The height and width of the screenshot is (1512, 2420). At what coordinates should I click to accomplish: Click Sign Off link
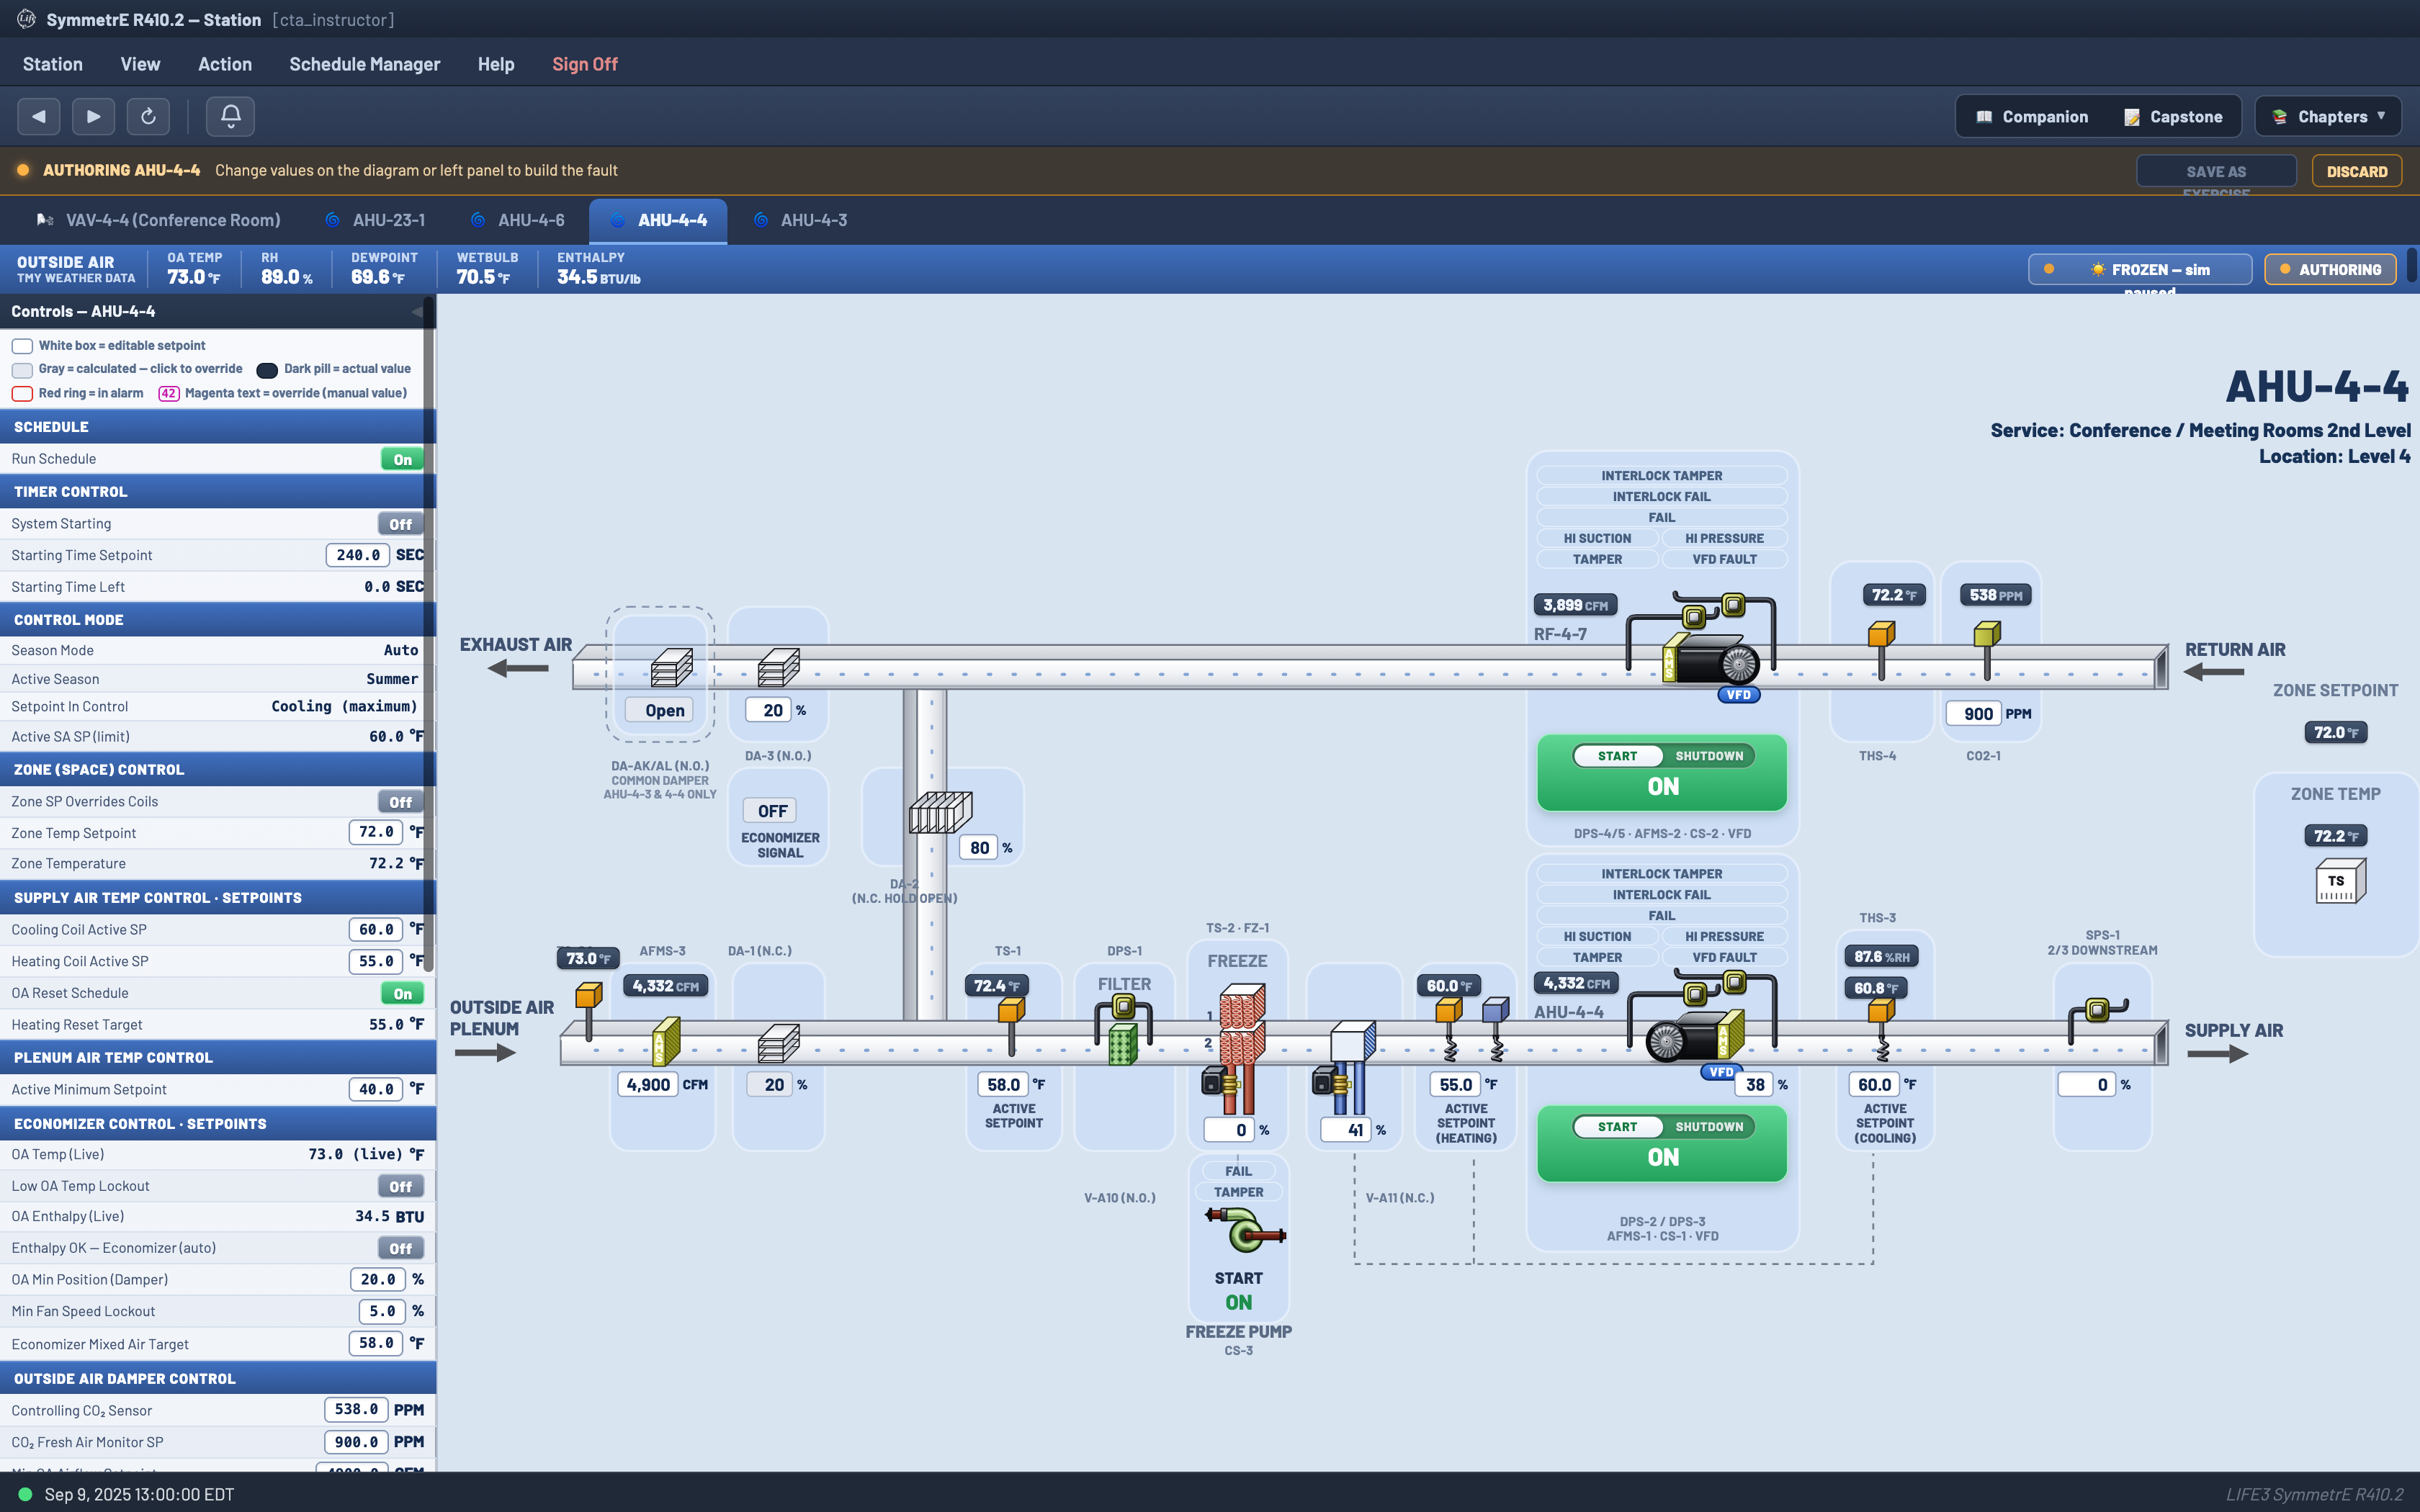click(585, 64)
